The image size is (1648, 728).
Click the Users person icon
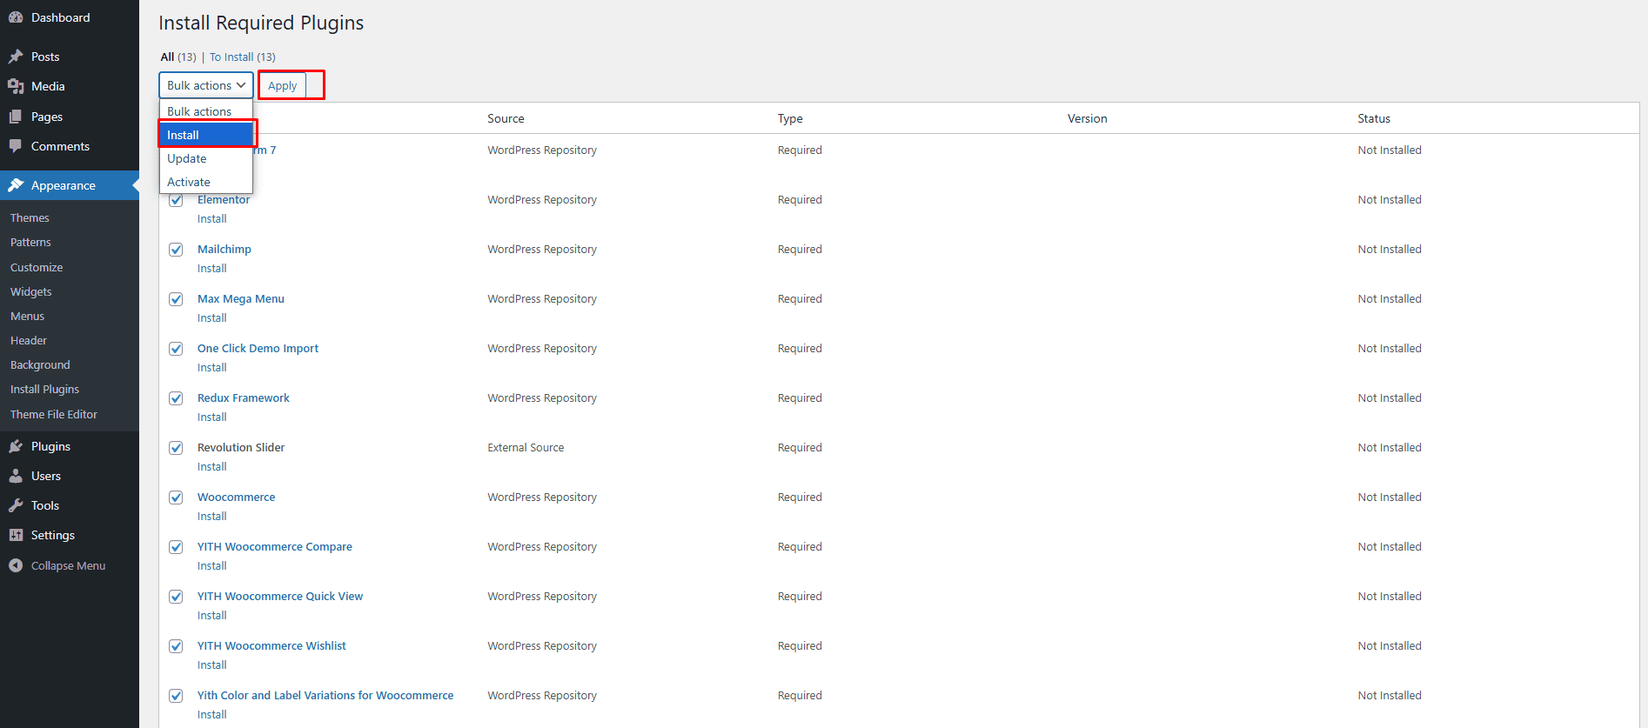point(16,476)
